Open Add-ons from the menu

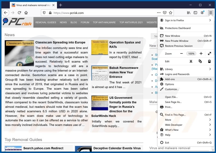click(170, 79)
